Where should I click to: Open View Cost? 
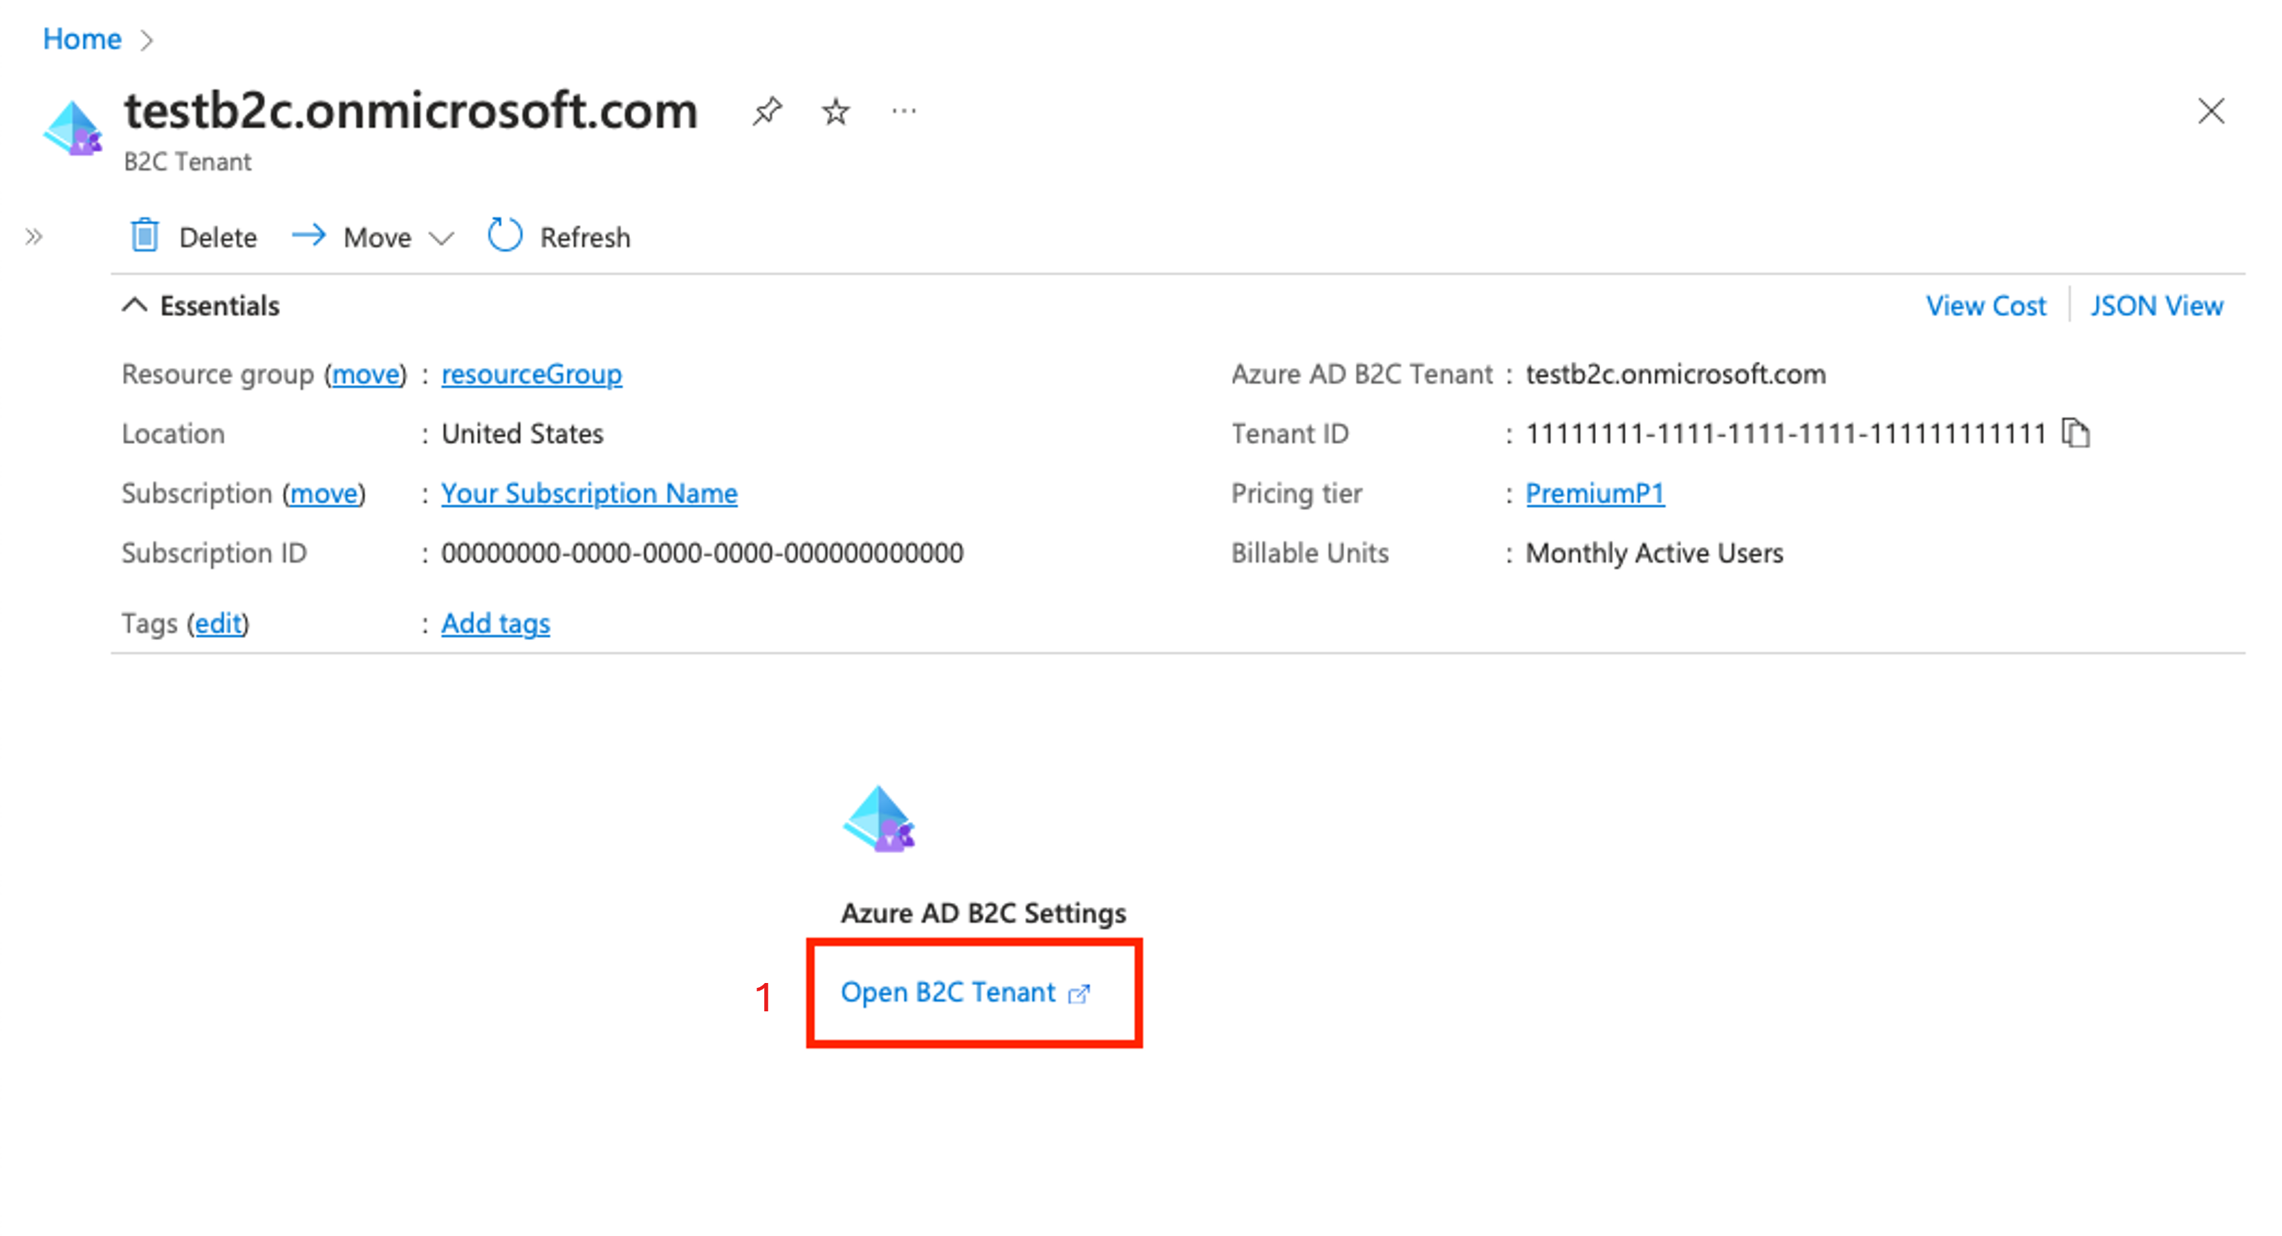click(1985, 306)
